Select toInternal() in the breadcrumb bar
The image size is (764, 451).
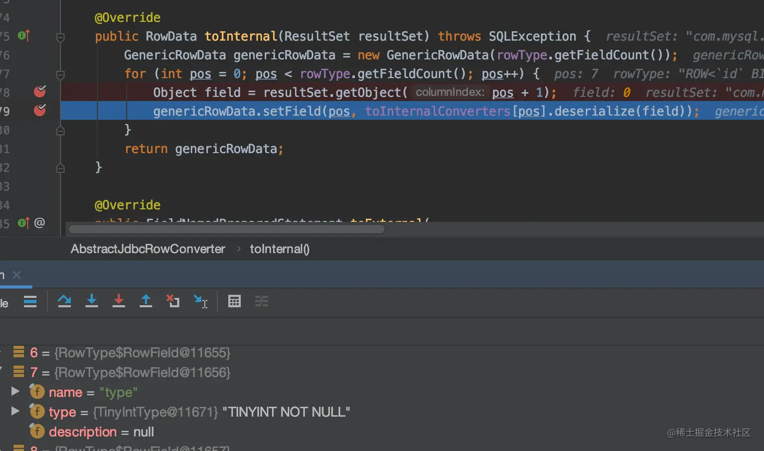click(x=280, y=249)
